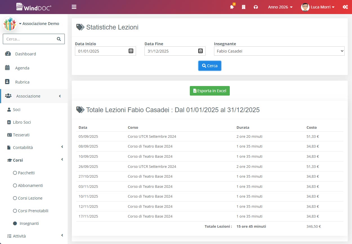This screenshot has width=352, height=244.
Task: Open the notifications bell icon
Action: [x=232, y=7]
